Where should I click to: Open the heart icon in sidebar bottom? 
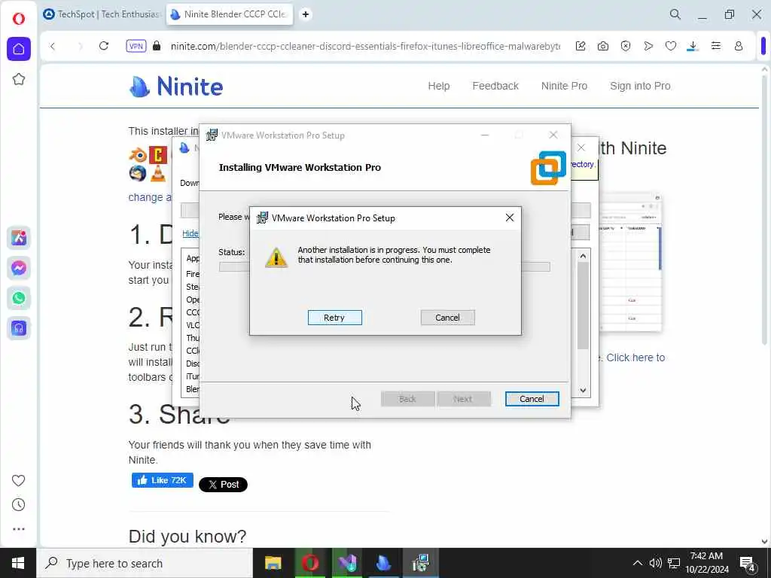coord(18,481)
